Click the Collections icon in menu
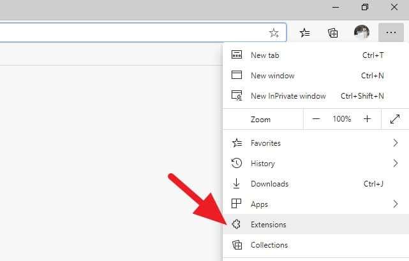409x261 pixels. [237, 245]
